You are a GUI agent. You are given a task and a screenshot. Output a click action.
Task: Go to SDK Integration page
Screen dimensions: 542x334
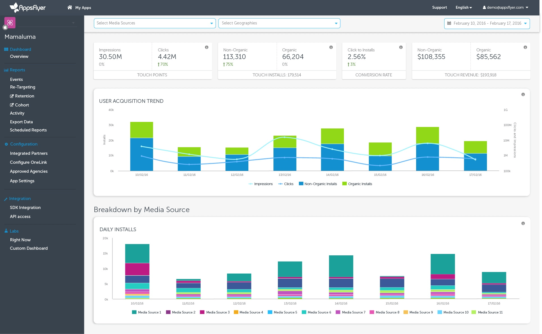tap(25, 208)
